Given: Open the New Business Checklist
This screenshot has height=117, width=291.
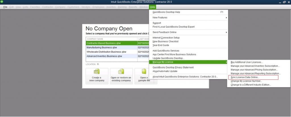Looking at the screenshot, I should [x=189, y=41].
